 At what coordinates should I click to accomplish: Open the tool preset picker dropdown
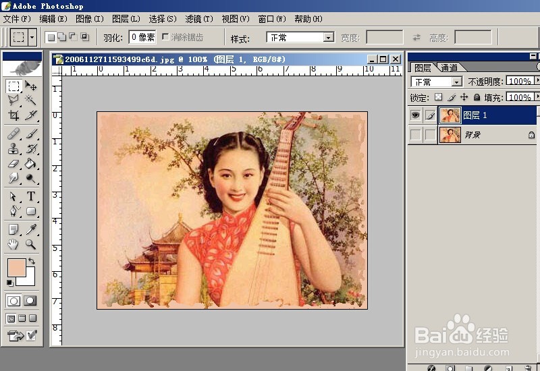(32, 37)
